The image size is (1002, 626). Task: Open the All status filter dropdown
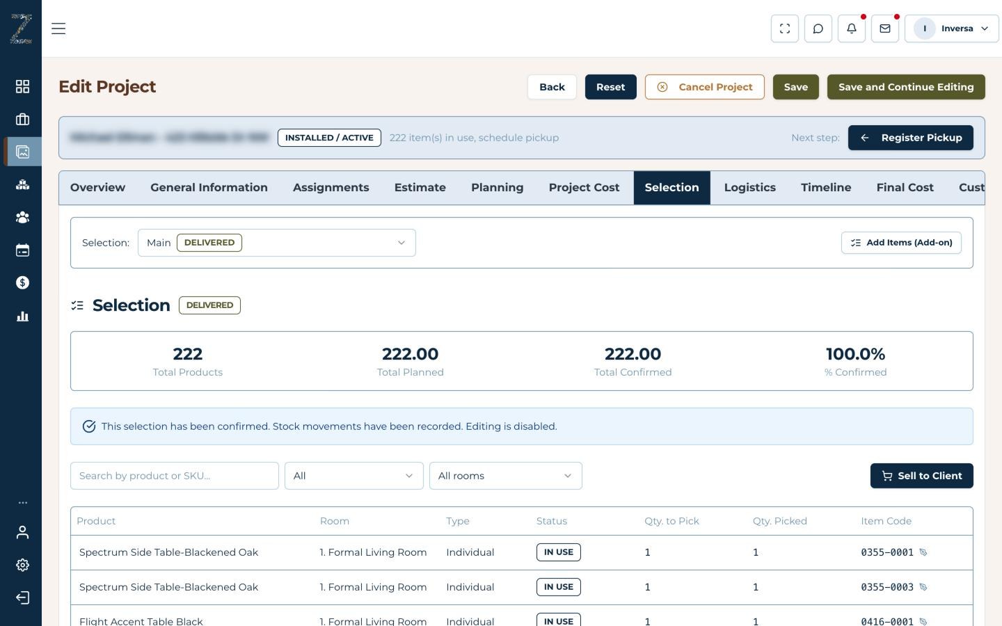(x=353, y=476)
